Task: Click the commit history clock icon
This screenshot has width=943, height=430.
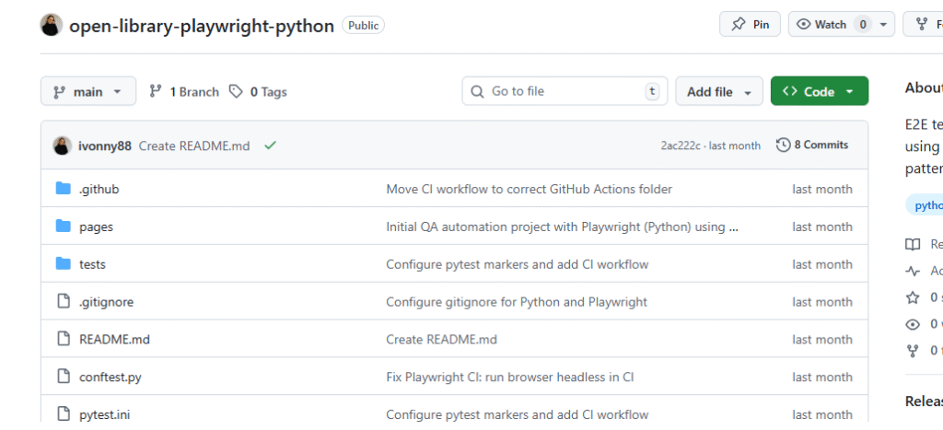Action: (x=783, y=145)
